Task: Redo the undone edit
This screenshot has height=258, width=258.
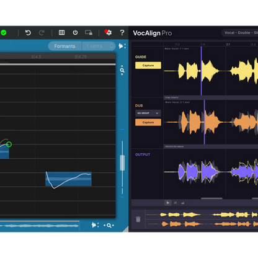Action: (42, 33)
